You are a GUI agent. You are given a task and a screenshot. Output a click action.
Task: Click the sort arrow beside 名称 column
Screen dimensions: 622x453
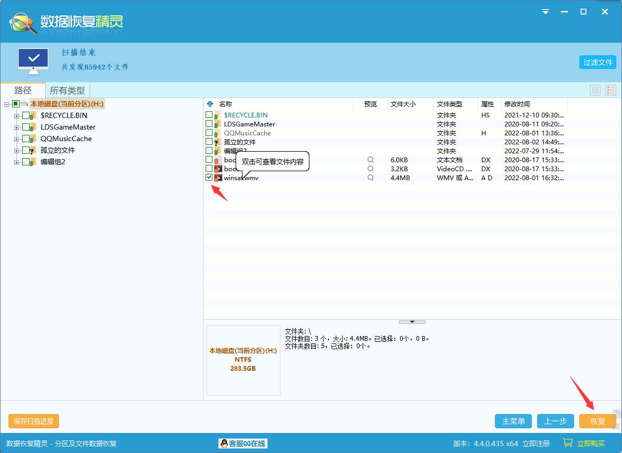210,104
